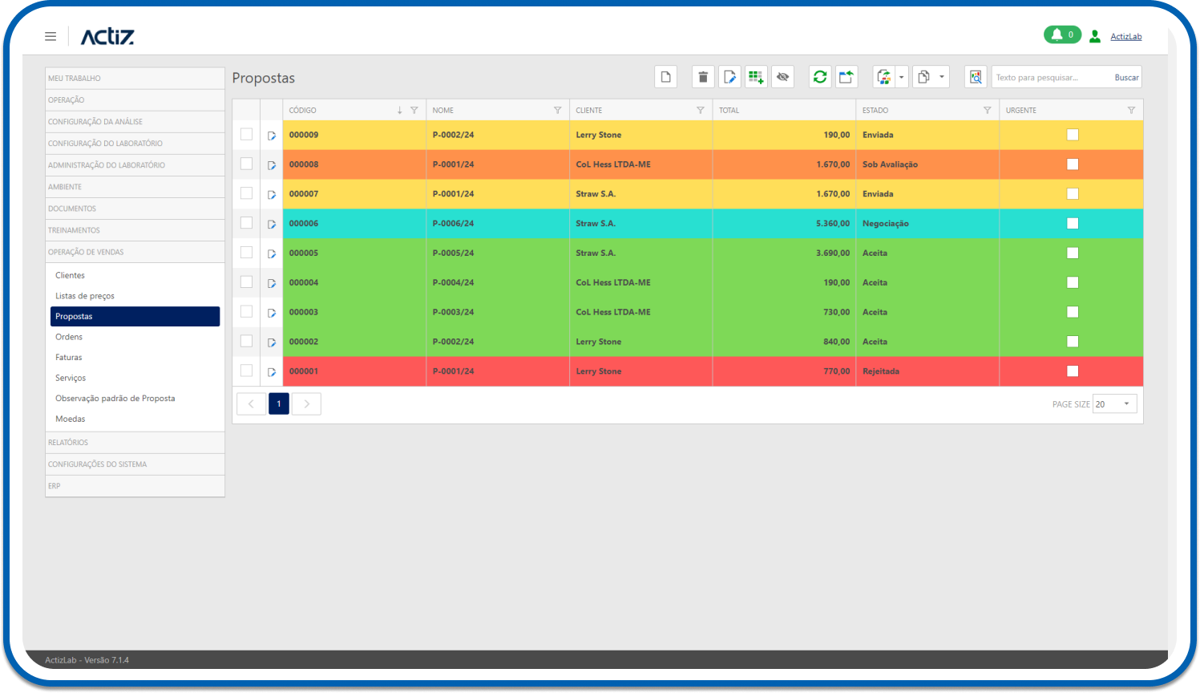
Task: Expand the Meu Trabalho section
Action: tap(135, 78)
